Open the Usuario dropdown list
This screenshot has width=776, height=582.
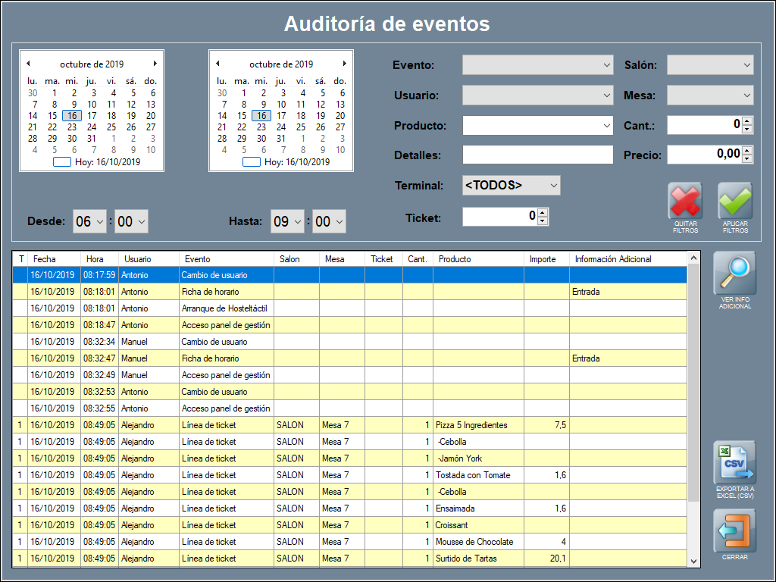point(607,95)
